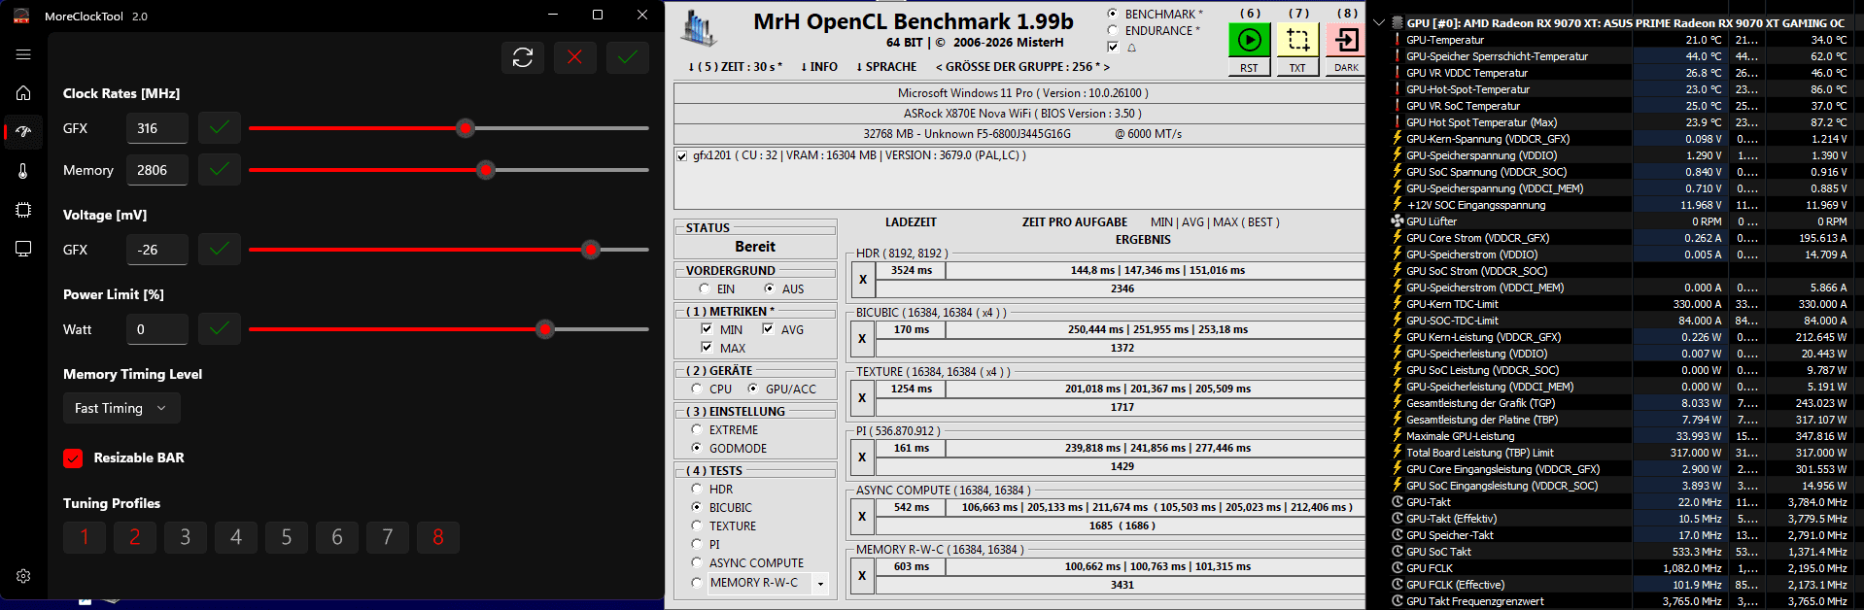Click the MrH OpenCL Benchmark logo
1864x610 pixels.
click(698, 29)
